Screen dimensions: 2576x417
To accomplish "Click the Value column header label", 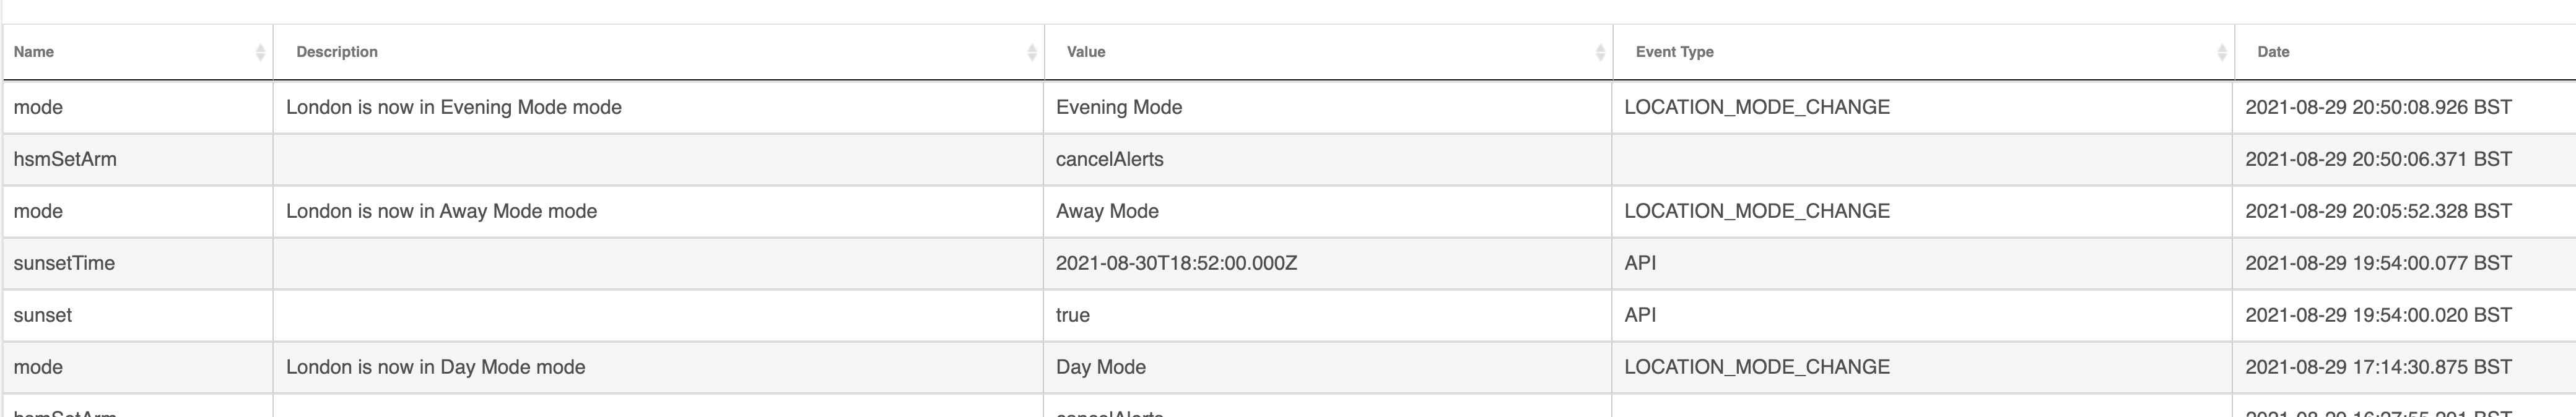I will [1085, 52].
